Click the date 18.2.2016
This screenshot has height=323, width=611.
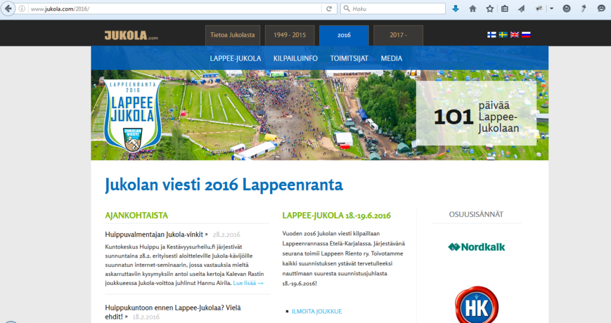point(146,317)
